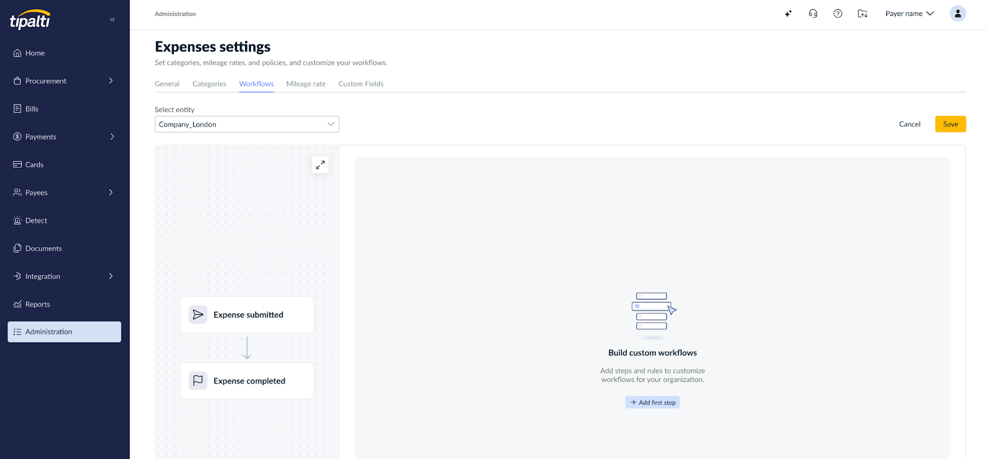Open the Custom Fields tab
987x459 pixels.
pos(361,84)
